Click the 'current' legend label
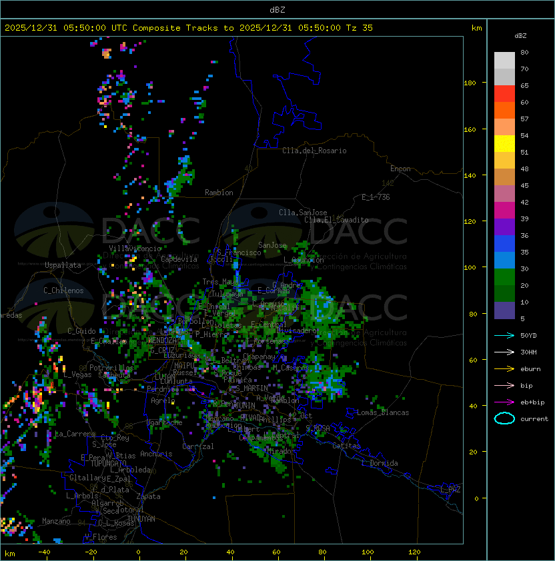The image size is (555, 561). (534, 419)
